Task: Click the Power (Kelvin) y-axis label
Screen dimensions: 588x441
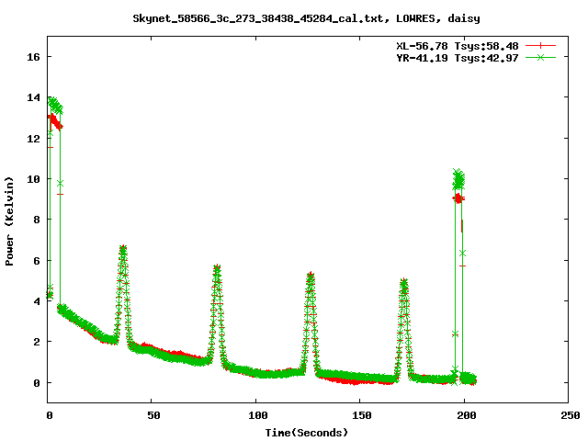Action: coord(9,221)
